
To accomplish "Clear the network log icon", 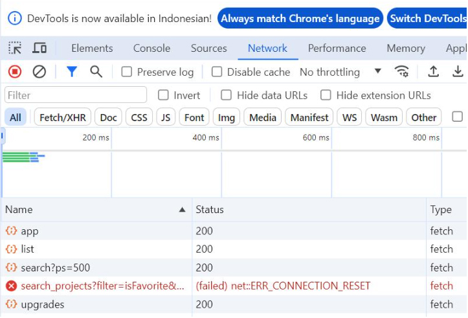I will click(x=39, y=72).
